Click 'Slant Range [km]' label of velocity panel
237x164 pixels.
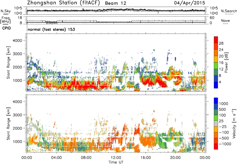point(8,123)
